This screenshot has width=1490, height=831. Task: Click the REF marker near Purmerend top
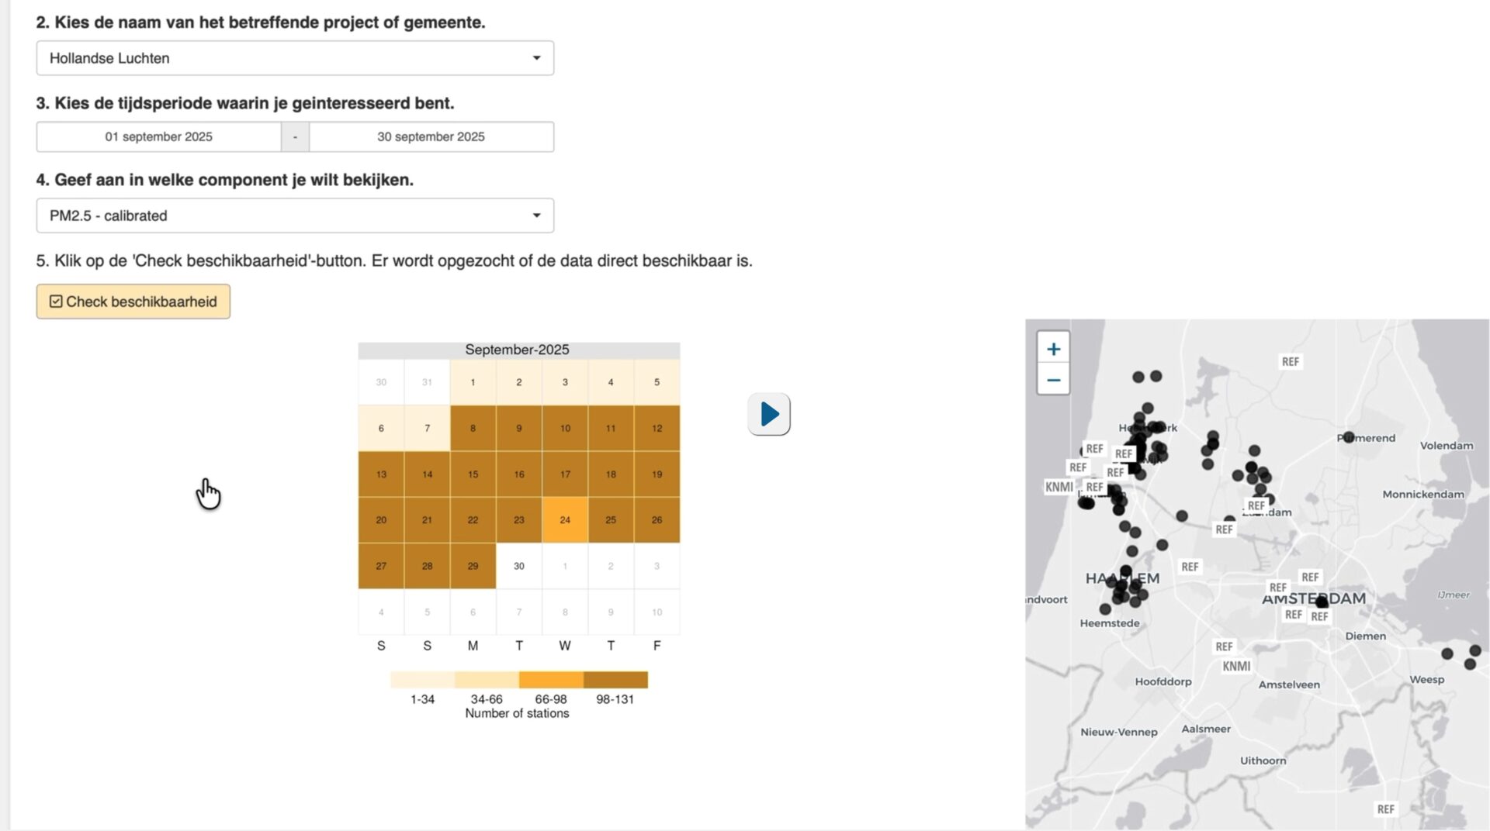[x=1290, y=362]
